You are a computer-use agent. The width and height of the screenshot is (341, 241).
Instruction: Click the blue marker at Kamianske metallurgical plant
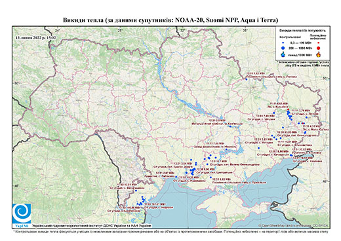(230, 126)
